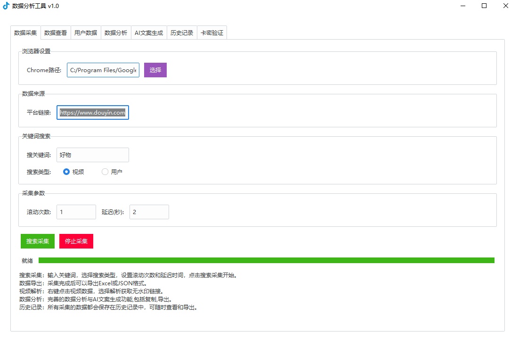
Task: Click the purple 选择 browse button
Action: pos(155,70)
